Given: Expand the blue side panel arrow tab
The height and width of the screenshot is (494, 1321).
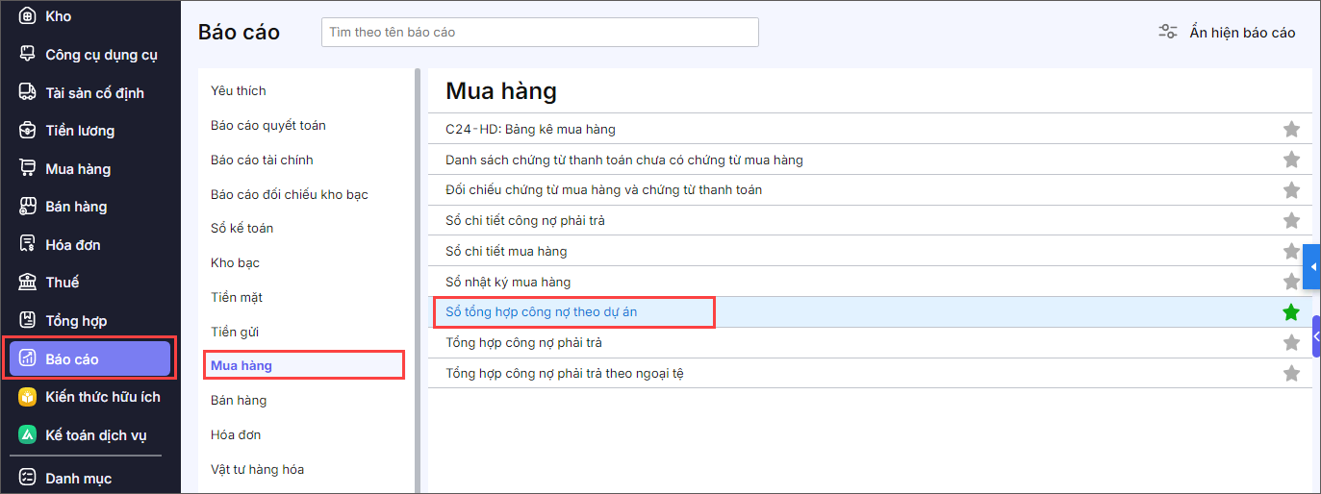Looking at the screenshot, I should pyautogui.click(x=1312, y=266).
